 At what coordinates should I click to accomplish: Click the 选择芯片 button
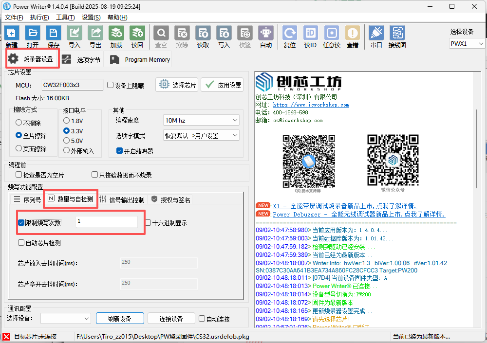click(177, 85)
